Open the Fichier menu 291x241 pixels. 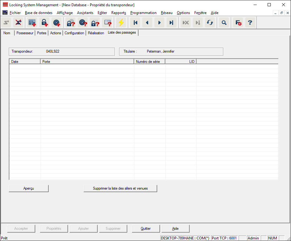15,13
